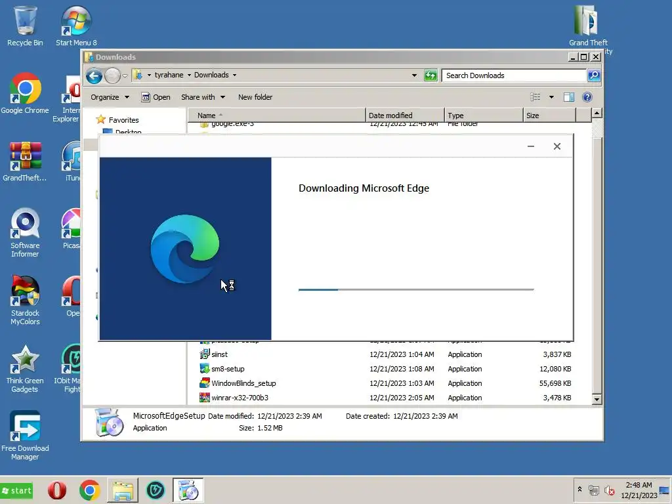672x504 pixels.
Task: Click the change view icon in toolbar
Action: coord(535,97)
